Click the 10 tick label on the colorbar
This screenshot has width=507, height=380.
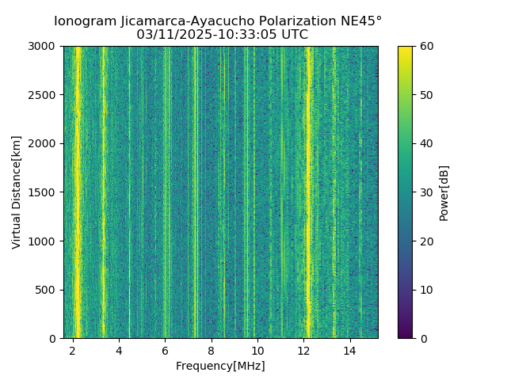coord(426,290)
